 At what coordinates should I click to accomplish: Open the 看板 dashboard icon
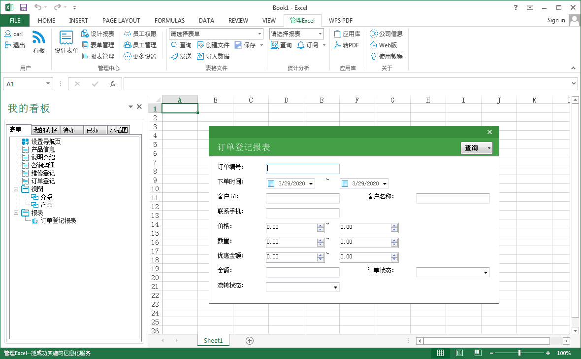(38, 41)
